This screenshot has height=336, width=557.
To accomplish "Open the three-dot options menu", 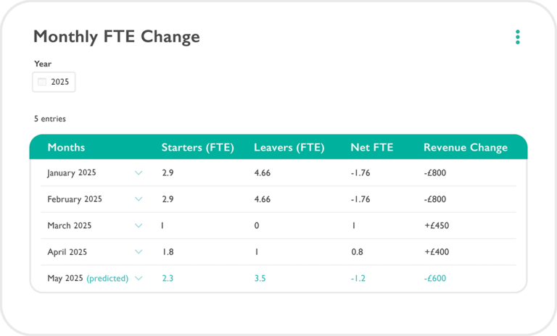I will coord(517,37).
